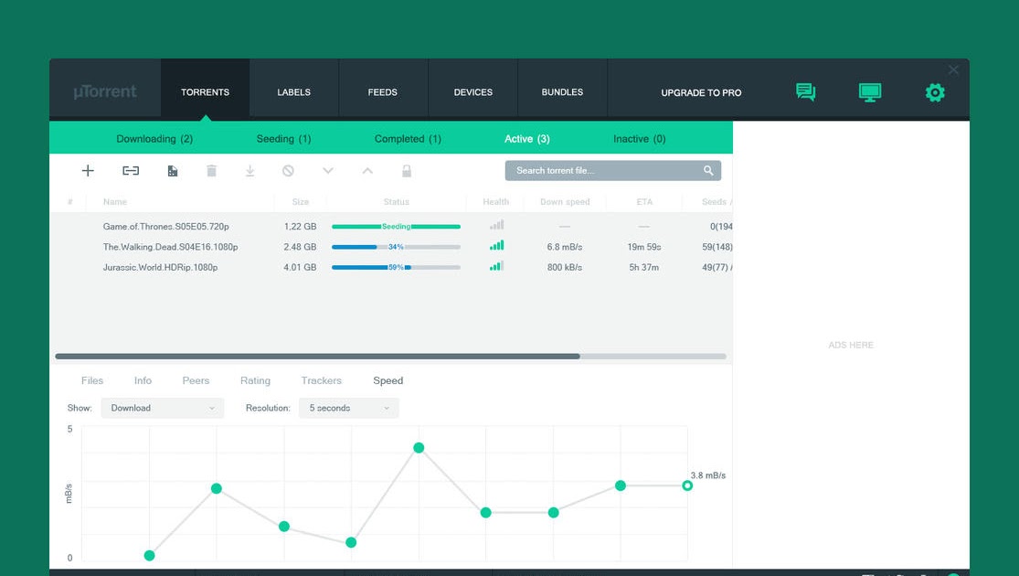Switch to the Labels tab
Image resolution: width=1019 pixels, height=576 pixels.
coord(293,92)
